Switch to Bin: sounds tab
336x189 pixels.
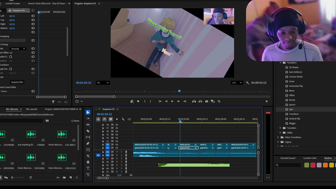[31, 109]
